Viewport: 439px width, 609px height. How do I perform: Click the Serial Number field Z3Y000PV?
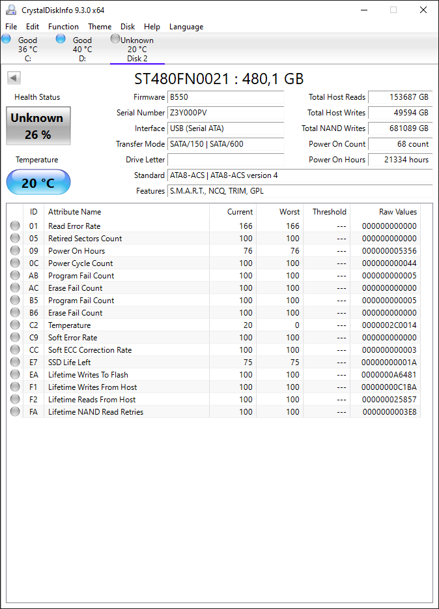click(226, 113)
